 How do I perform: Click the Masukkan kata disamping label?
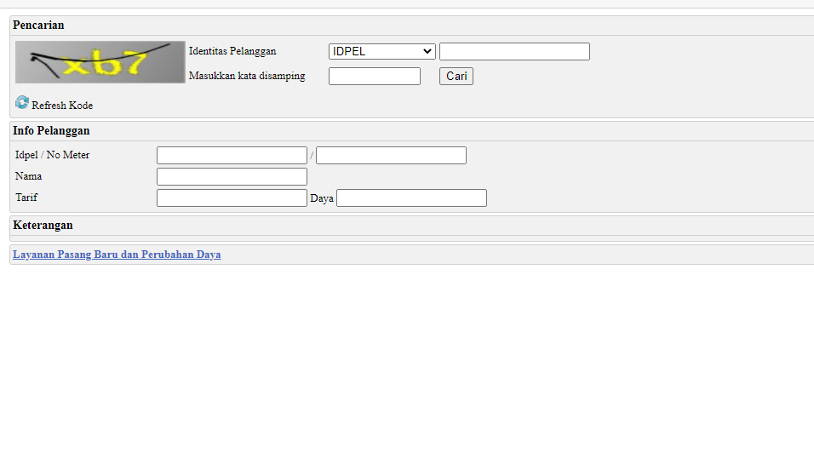[247, 76]
